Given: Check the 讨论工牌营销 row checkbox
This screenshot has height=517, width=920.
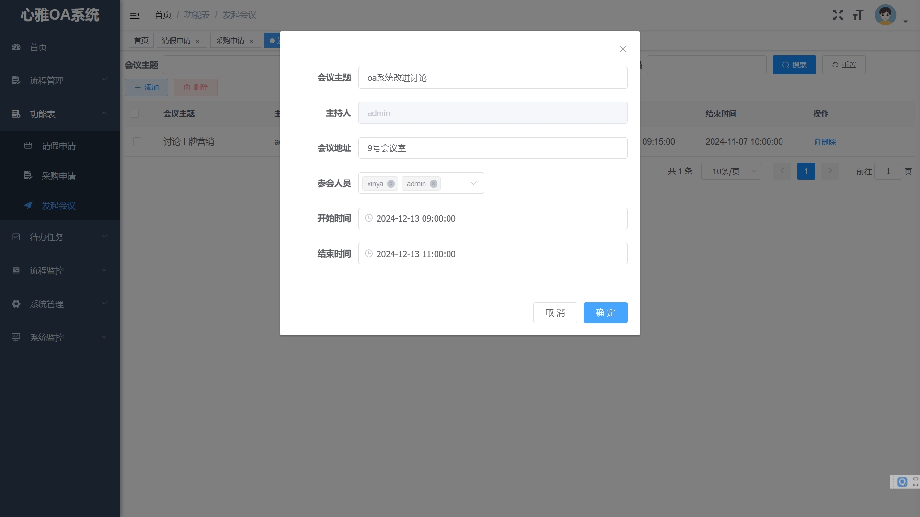Looking at the screenshot, I should (138, 142).
